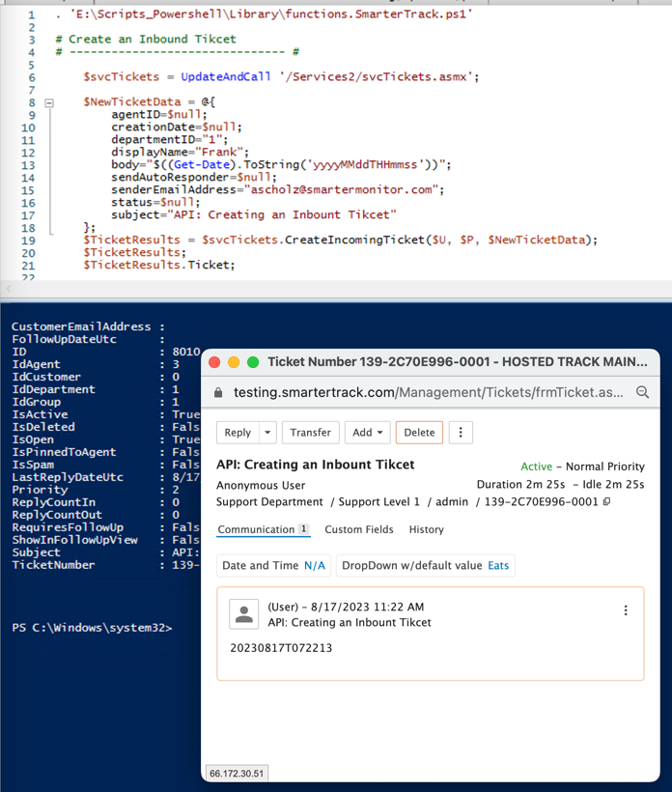Open the message's three-dot options menu
Viewport: 672px width, 792px height.
click(x=626, y=610)
